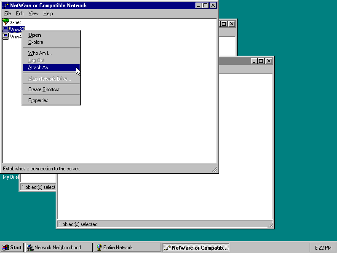Click the zxnet label in the list
The height and width of the screenshot is (253, 337).
[x=16, y=22]
